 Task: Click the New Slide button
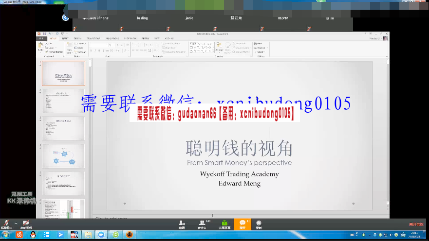70,48
